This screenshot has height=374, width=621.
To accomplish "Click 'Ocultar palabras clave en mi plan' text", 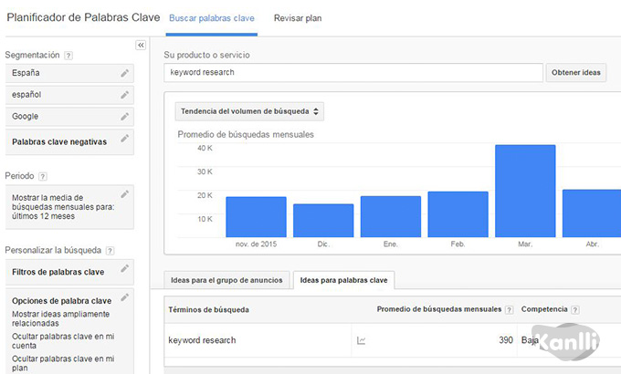I will click(x=63, y=363).
